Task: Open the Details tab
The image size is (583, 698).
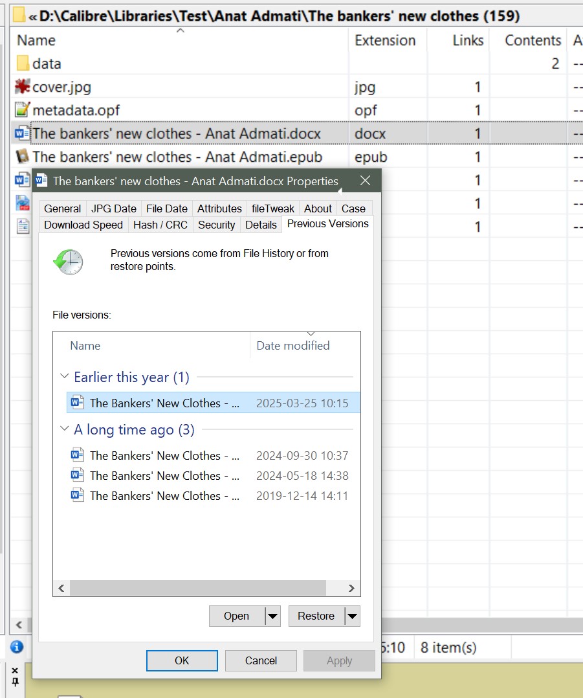Action: coord(261,225)
